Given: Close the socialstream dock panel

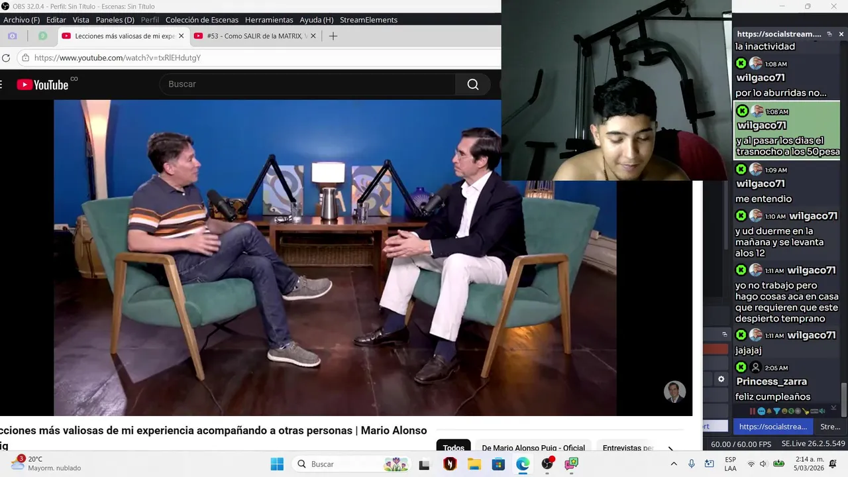Looking at the screenshot, I should [841, 34].
